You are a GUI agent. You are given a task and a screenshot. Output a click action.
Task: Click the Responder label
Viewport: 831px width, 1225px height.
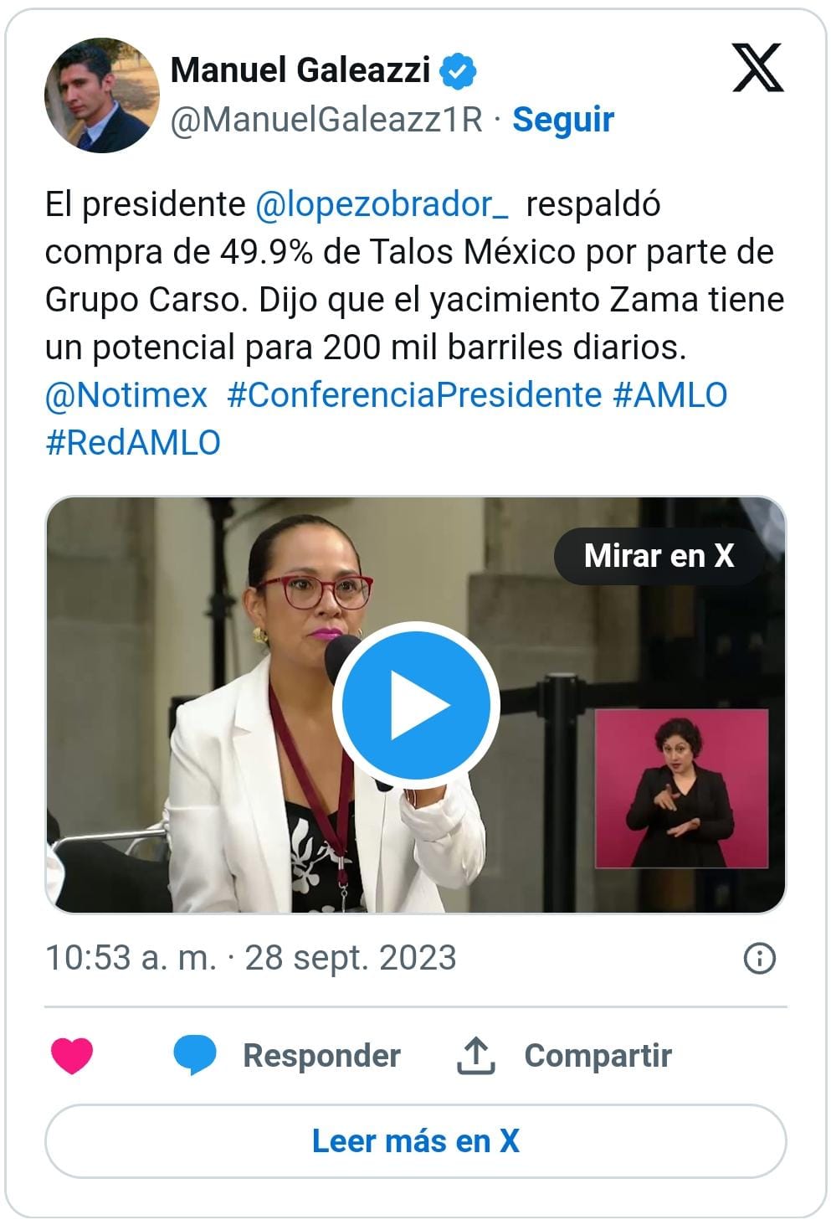322,1056
